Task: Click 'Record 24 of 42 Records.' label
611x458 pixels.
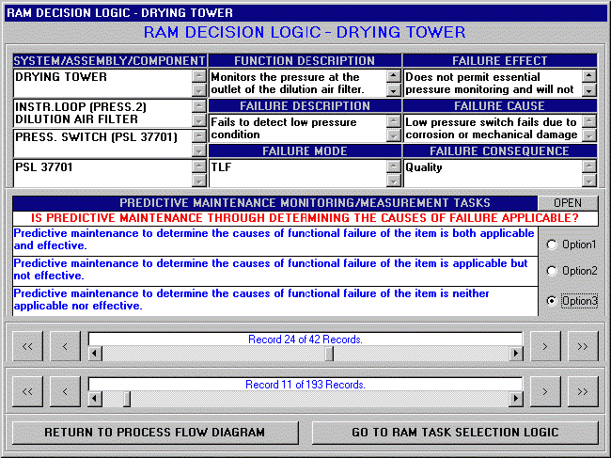Action: tap(305, 340)
